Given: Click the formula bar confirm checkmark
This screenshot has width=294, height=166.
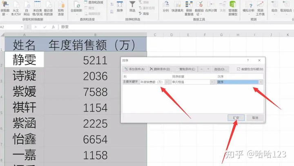Looking at the screenshot, I should coord(45,27).
